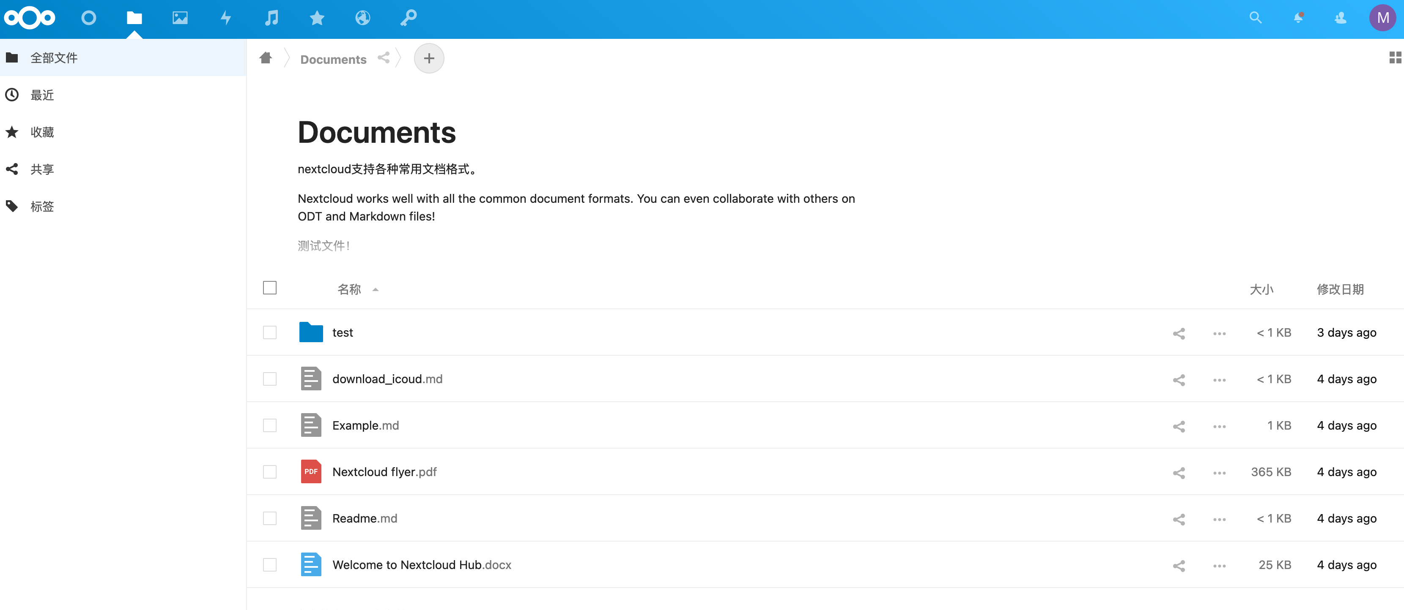The height and width of the screenshot is (610, 1404).
Task: Click the Documents heading in description
Action: [377, 132]
